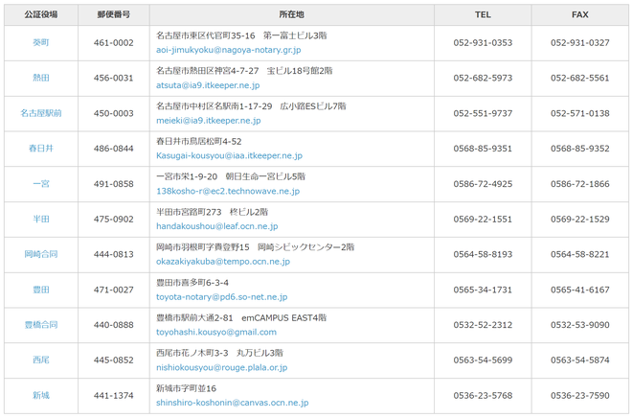Email 138kosho-r@ec2.technowave.ne.jp
The image size is (632, 418).
[x=228, y=191]
